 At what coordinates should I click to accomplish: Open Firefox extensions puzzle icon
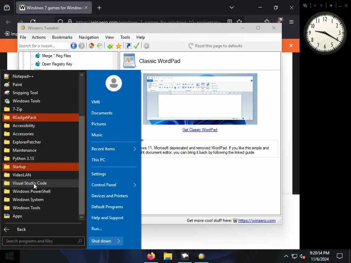click(x=267, y=22)
